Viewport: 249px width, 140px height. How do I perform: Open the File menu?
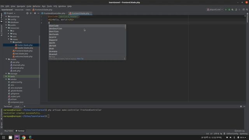click(x=2, y=6)
